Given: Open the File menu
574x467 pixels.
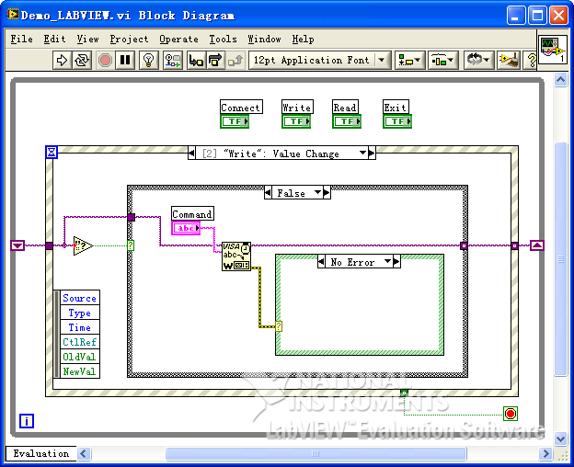Looking at the screenshot, I should point(21,39).
